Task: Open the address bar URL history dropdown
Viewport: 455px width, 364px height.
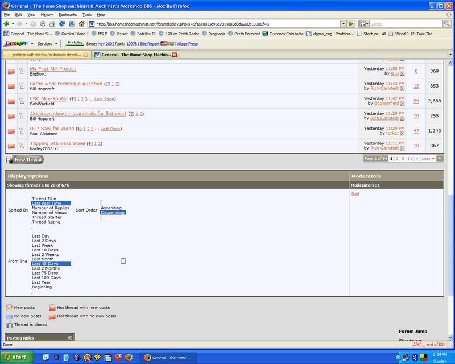Action: [x=344, y=24]
